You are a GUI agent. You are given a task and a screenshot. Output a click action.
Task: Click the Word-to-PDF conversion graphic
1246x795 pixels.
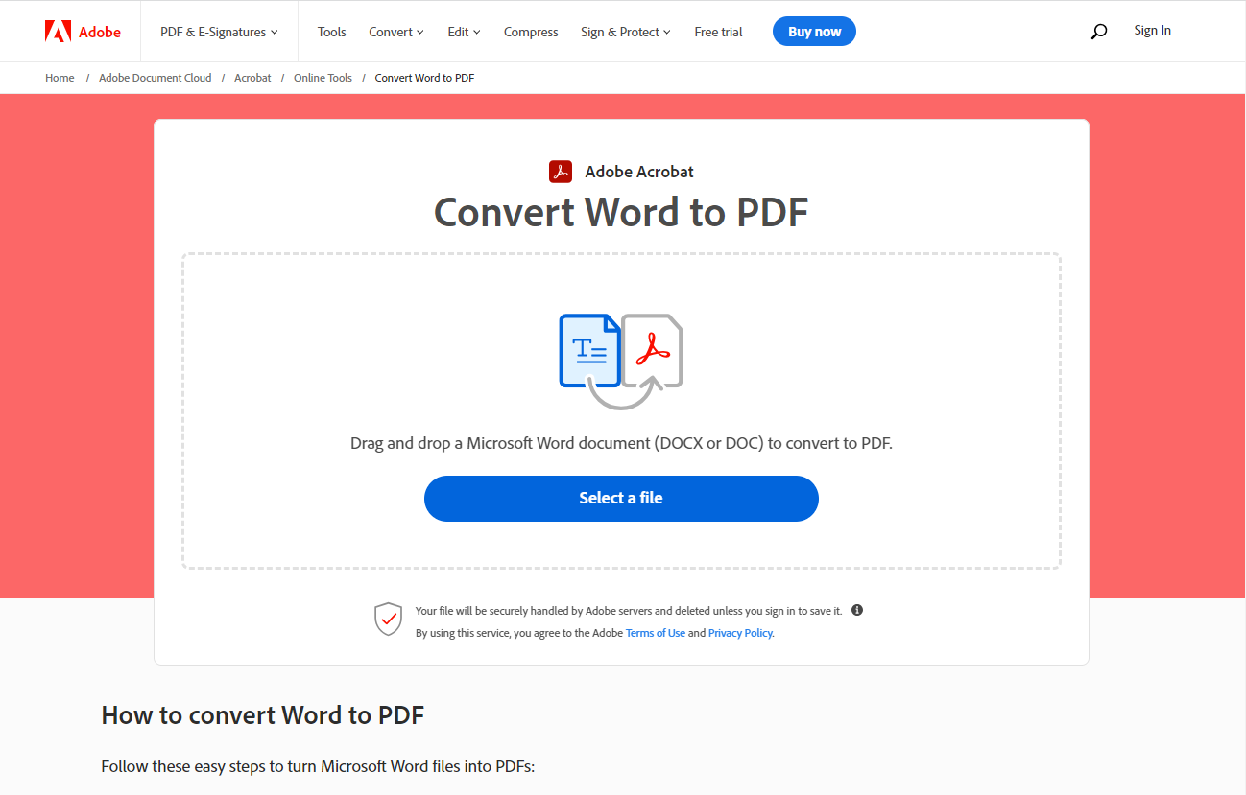point(621,360)
